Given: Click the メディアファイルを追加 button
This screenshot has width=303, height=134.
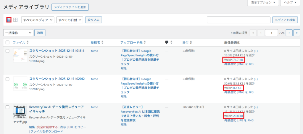Looking at the screenshot, I should (x=70, y=7).
